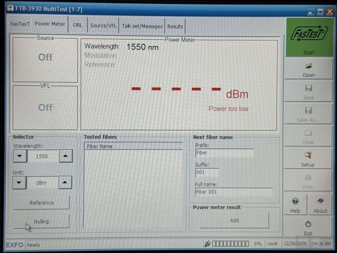Turn on the Source
The image size is (337, 253).
pos(45,57)
